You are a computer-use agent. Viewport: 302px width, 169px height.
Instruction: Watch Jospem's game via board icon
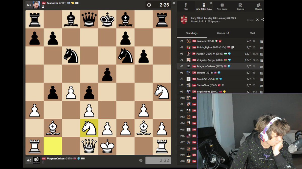click(261, 41)
